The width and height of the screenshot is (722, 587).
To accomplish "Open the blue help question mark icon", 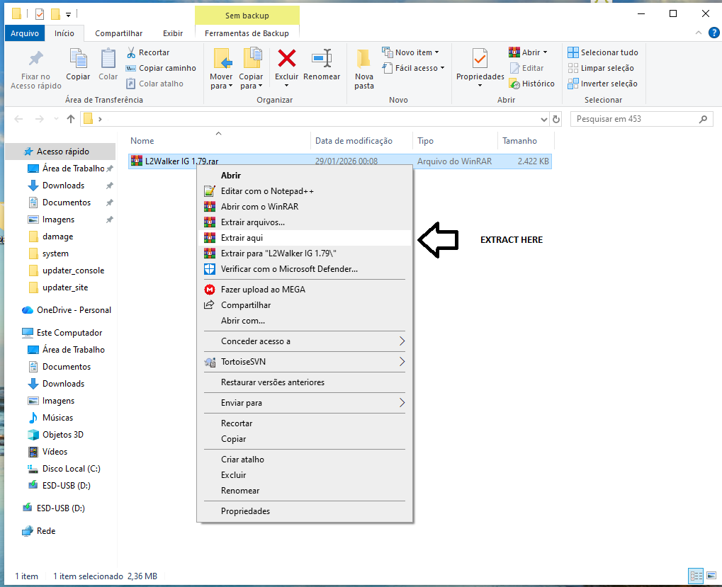I will tap(713, 33).
